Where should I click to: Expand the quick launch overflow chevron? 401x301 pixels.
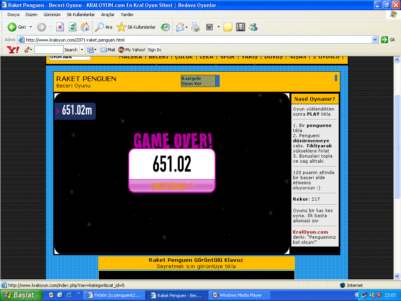click(x=78, y=293)
